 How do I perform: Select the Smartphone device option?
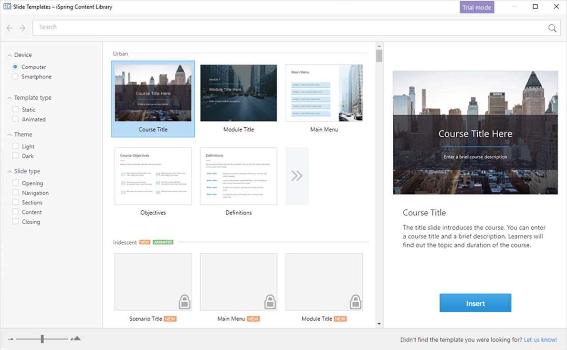tap(15, 76)
